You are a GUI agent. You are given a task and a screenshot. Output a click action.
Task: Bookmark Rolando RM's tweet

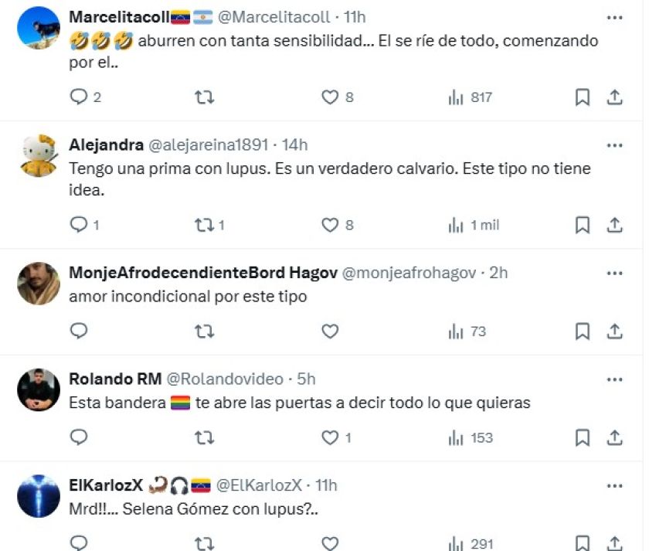(x=583, y=437)
